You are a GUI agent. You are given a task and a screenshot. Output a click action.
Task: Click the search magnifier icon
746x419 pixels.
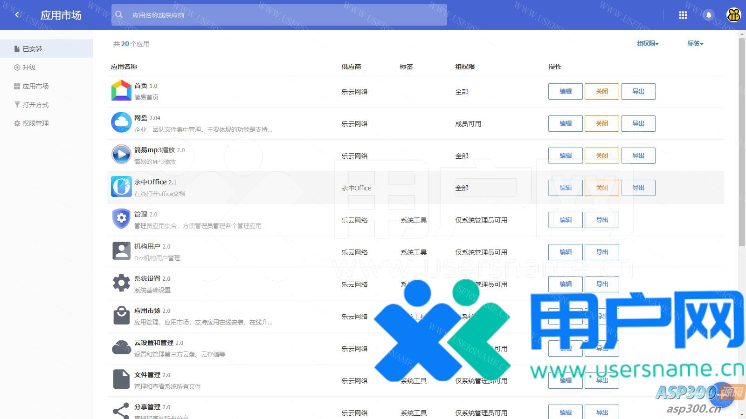119,15
